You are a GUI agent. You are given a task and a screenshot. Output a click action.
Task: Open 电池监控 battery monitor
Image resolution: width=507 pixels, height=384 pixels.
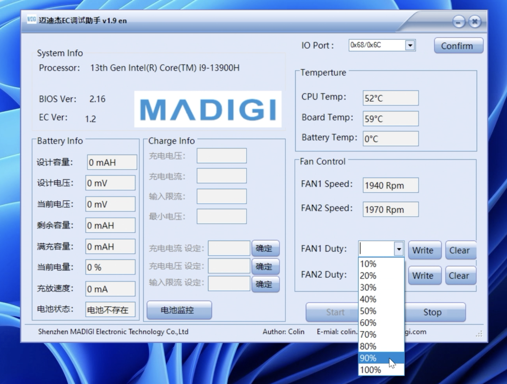click(x=179, y=310)
